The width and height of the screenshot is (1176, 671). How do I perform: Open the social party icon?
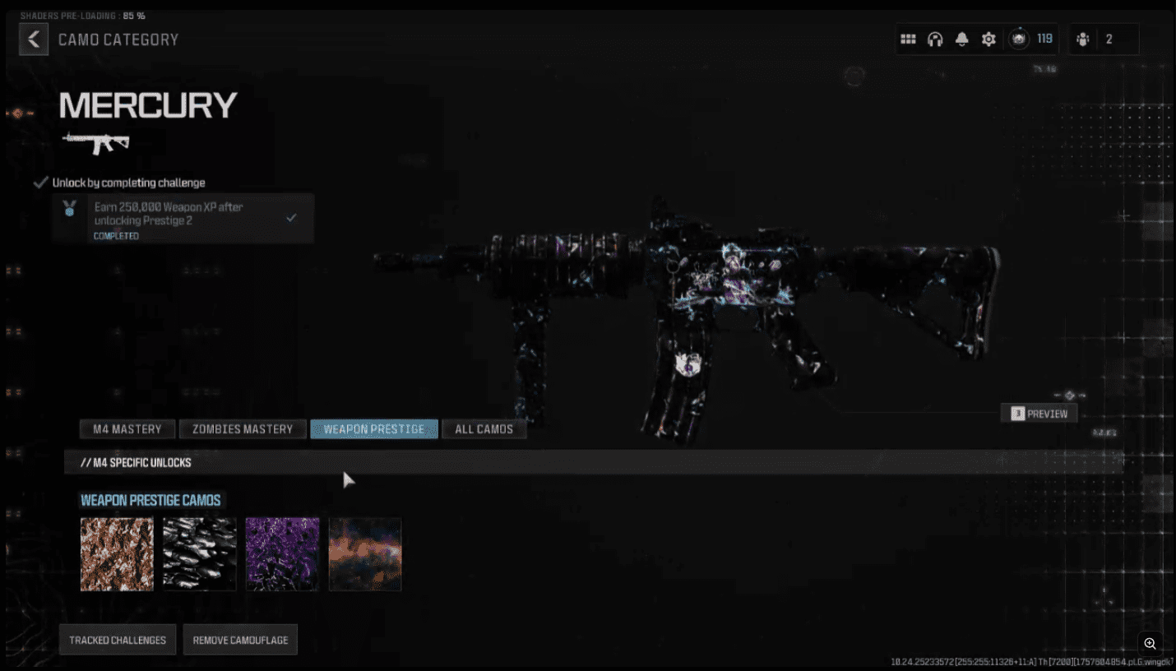coord(1083,39)
